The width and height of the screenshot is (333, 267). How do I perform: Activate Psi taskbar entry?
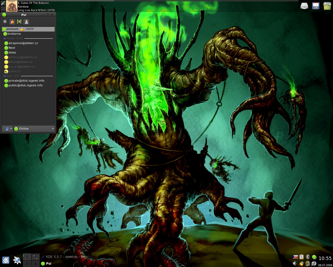click(x=46, y=264)
